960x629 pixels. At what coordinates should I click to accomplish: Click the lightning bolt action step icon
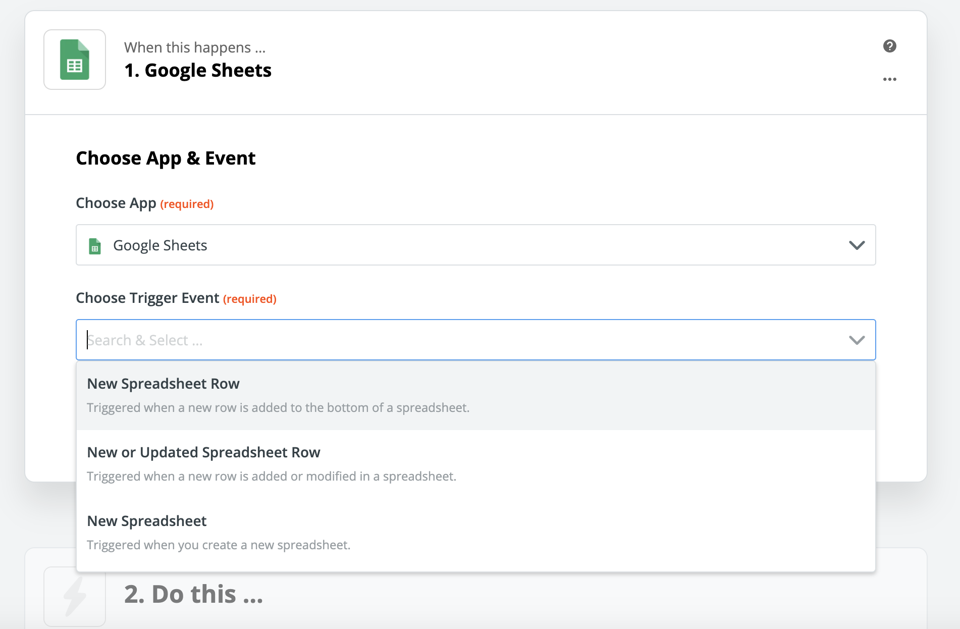point(75,597)
